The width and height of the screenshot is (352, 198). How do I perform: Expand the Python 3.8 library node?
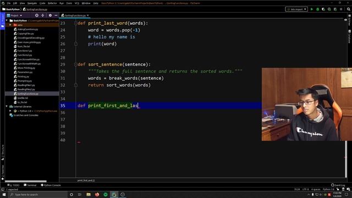tap(10, 111)
